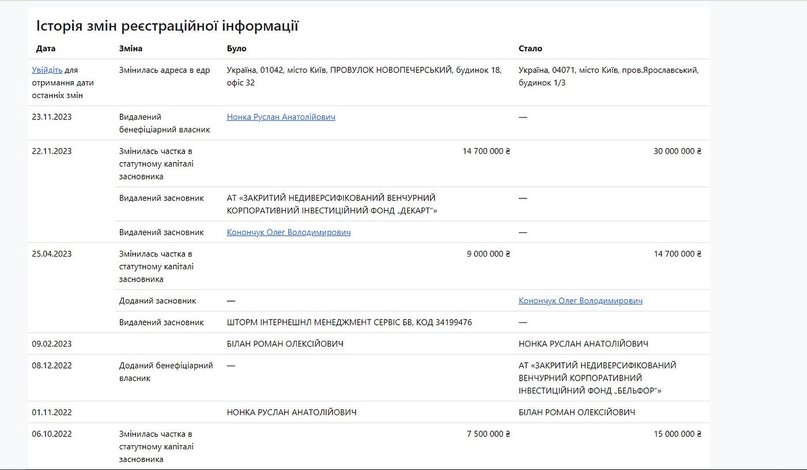Image resolution: width=807 pixels, height=470 pixels.
Task: Select new address пров.Ярославський cell
Action: (x=609, y=76)
